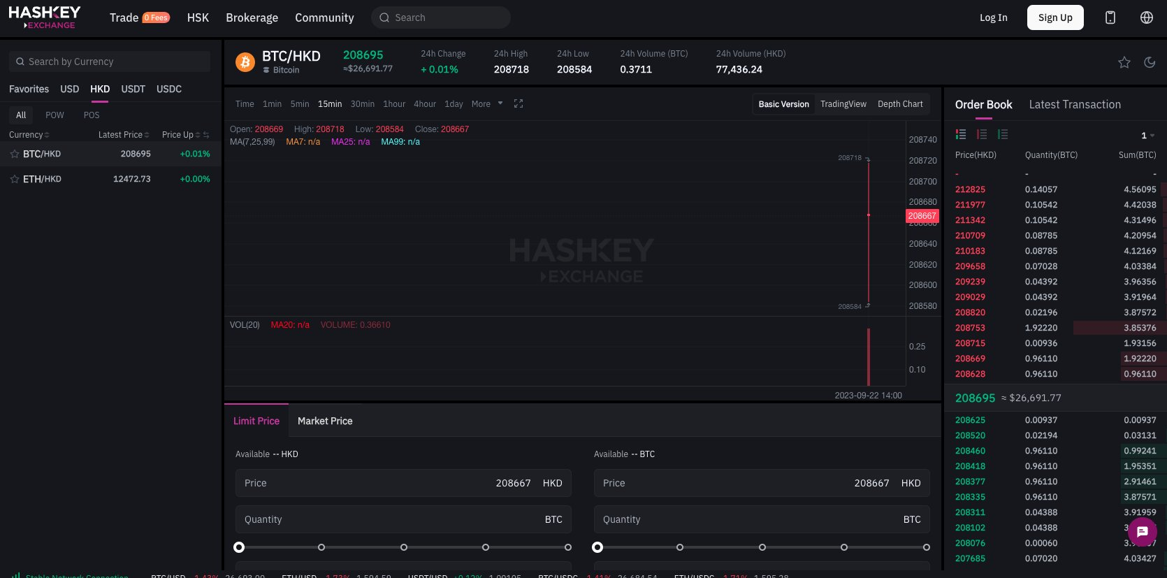Open the ETH/HKD trading pair
Image resolution: width=1167 pixels, height=578 pixels.
(110, 179)
